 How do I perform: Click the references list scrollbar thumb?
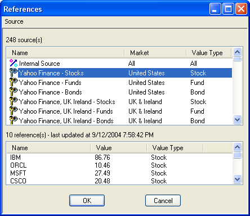238,155
